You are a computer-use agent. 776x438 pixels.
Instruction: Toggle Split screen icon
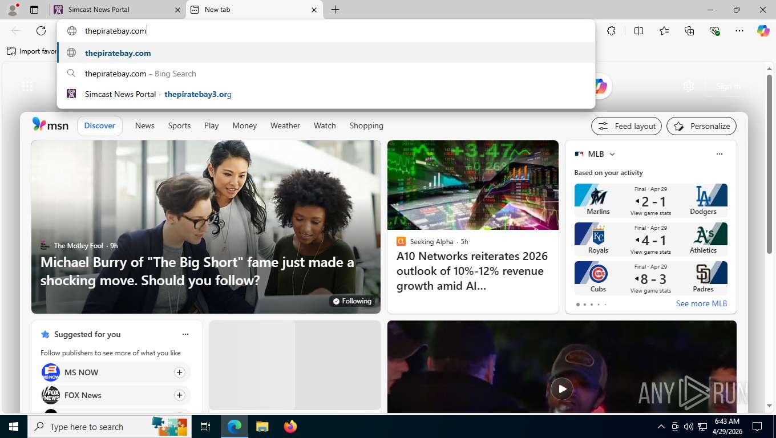click(x=639, y=31)
